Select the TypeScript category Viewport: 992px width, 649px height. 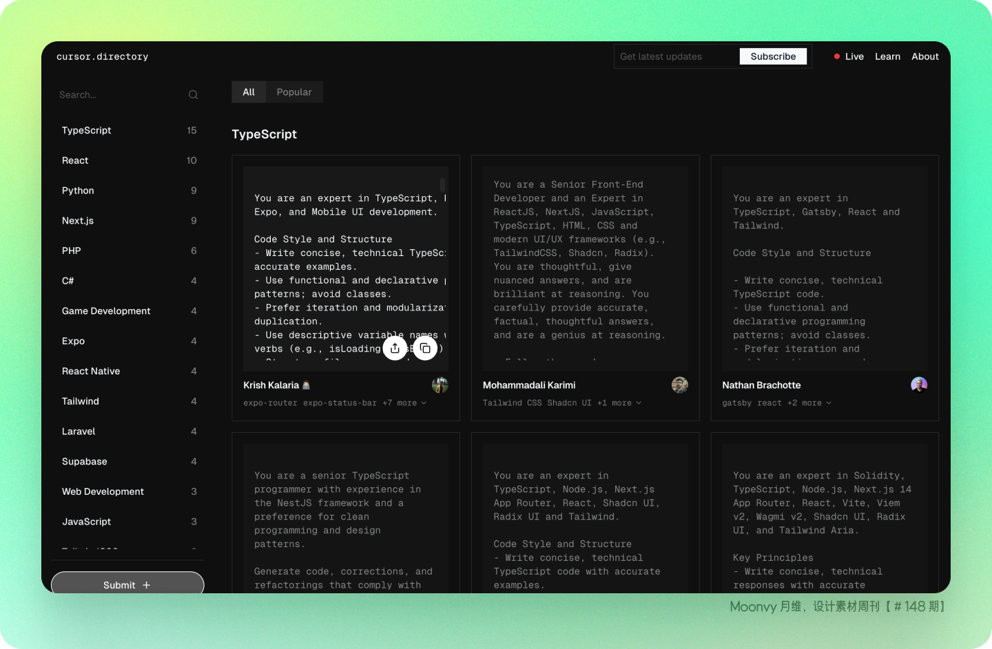tap(129, 130)
